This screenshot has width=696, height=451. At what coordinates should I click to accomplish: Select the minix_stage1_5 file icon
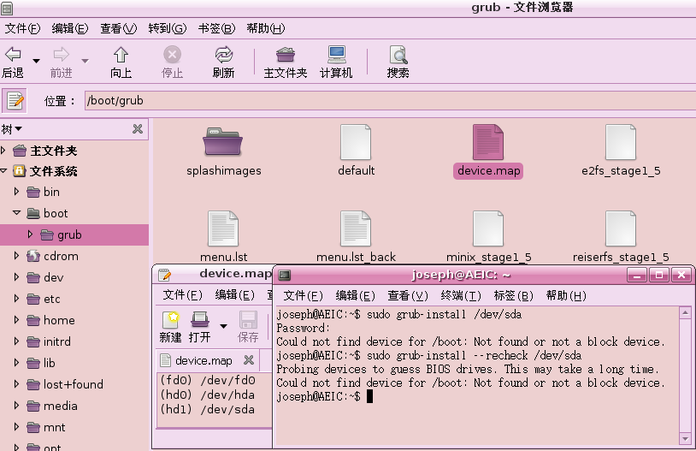488,228
